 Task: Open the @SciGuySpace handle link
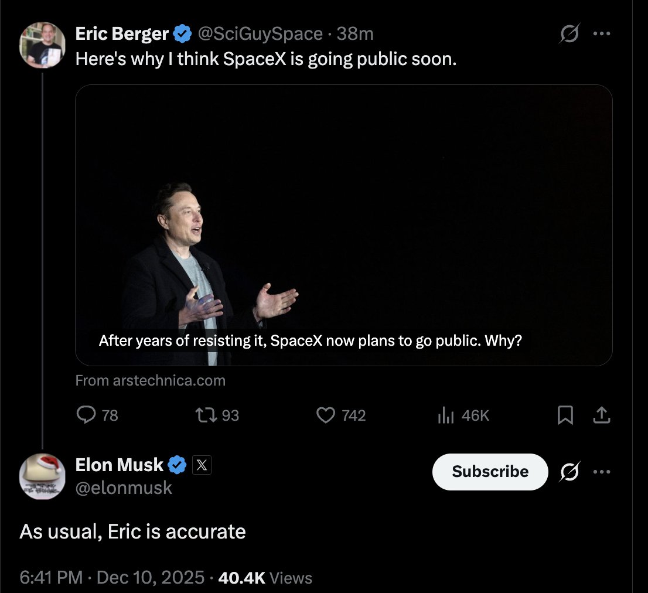click(260, 34)
